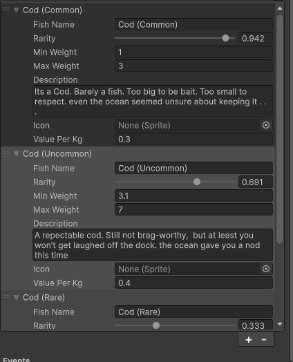Screen dimensions: 293x362
Task: Click the vertical scrollbar thumb
Action: click(x=280, y=128)
